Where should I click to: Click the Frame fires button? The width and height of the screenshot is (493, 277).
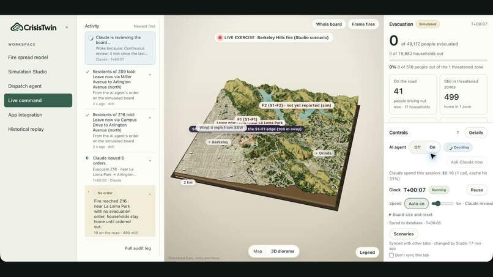[363, 24]
